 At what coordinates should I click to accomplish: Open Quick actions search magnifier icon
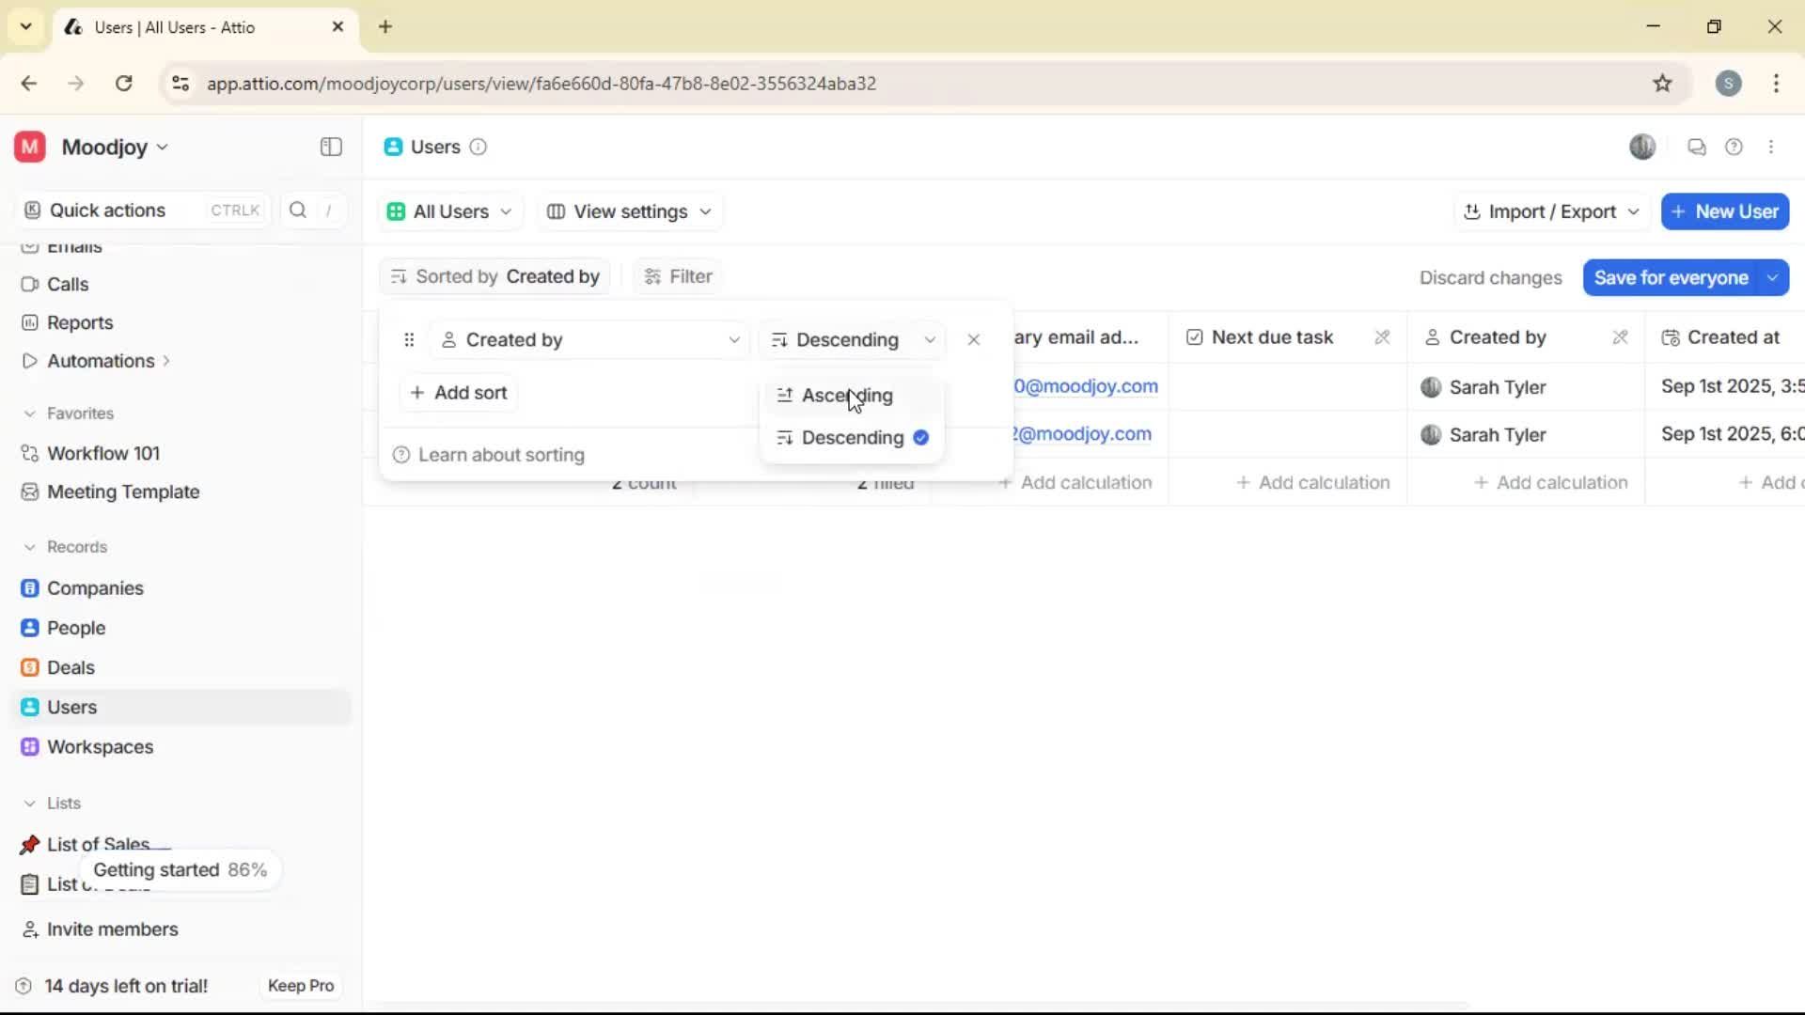point(297,210)
